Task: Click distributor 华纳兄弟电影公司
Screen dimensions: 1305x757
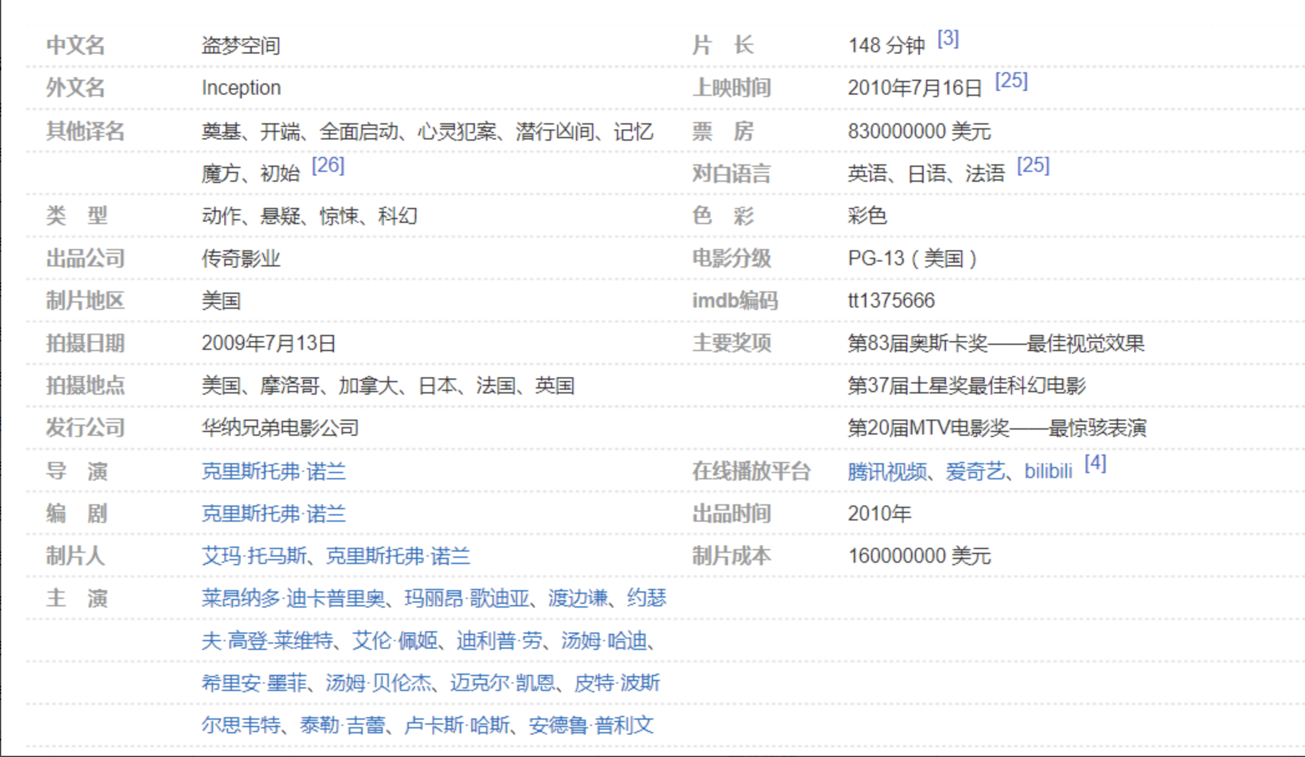Action: coord(280,428)
